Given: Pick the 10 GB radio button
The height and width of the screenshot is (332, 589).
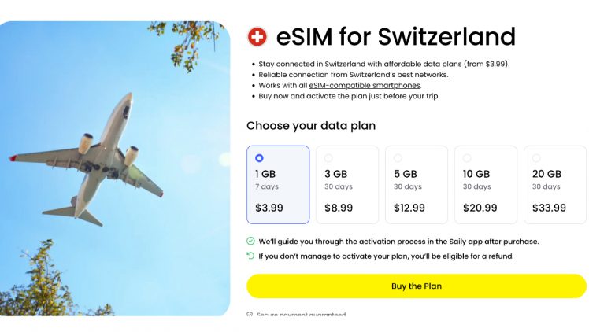Looking at the screenshot, I should 467,158.
